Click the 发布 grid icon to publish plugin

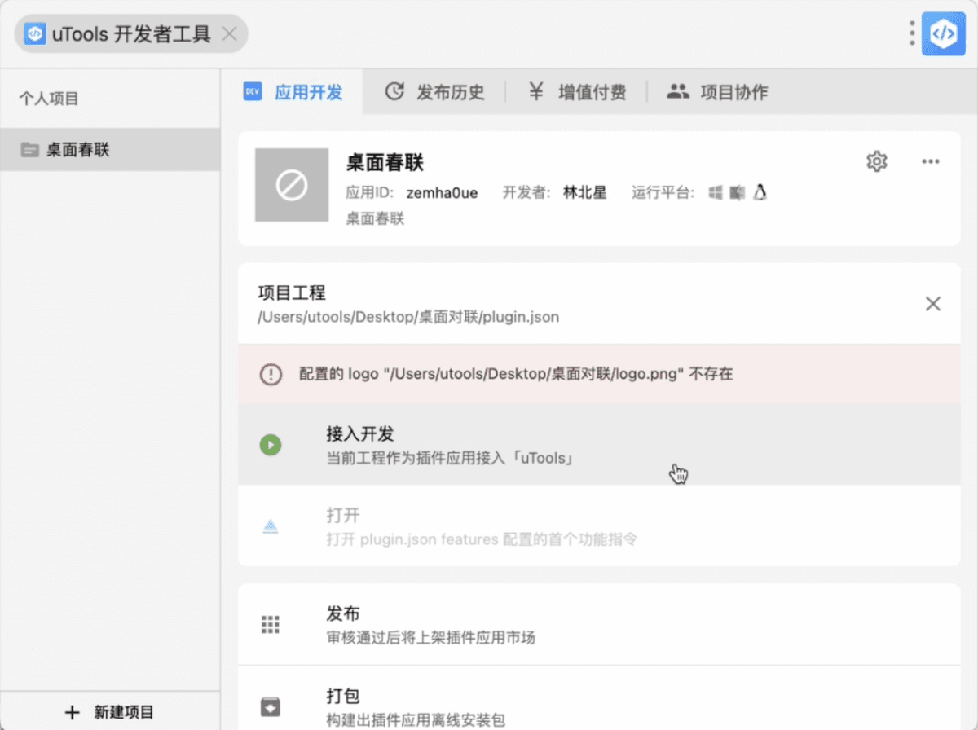point(270,623)
